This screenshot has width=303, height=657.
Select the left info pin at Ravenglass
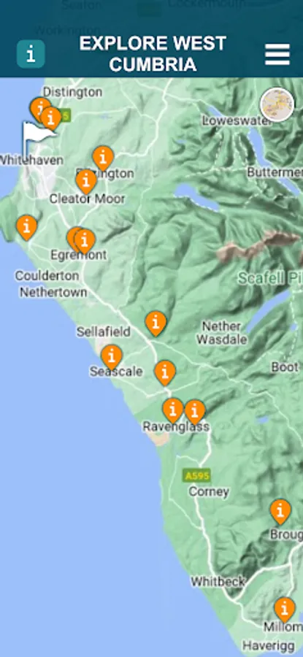(x=172, y=410)
